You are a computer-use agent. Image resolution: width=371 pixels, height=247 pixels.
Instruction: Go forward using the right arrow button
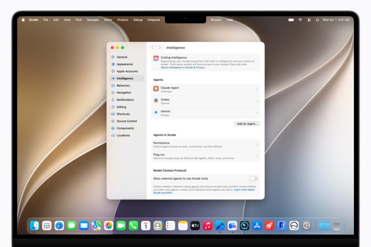(160, 48)
